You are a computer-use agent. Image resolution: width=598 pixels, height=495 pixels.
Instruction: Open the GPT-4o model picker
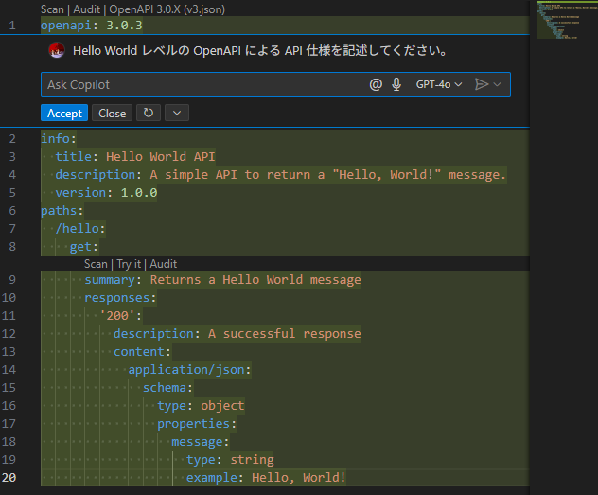point(439,84)
